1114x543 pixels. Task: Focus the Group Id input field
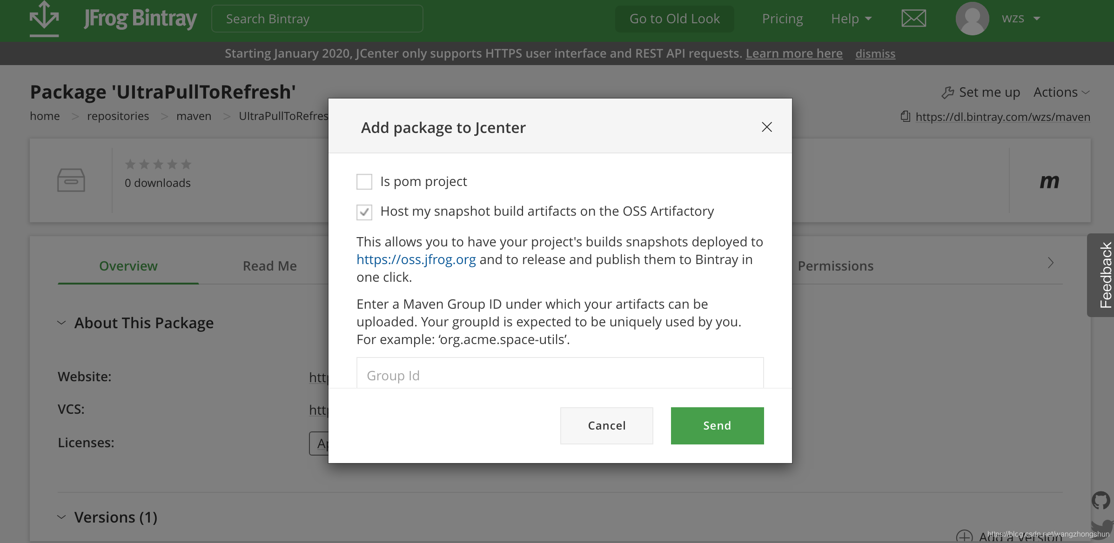[560, 373]
